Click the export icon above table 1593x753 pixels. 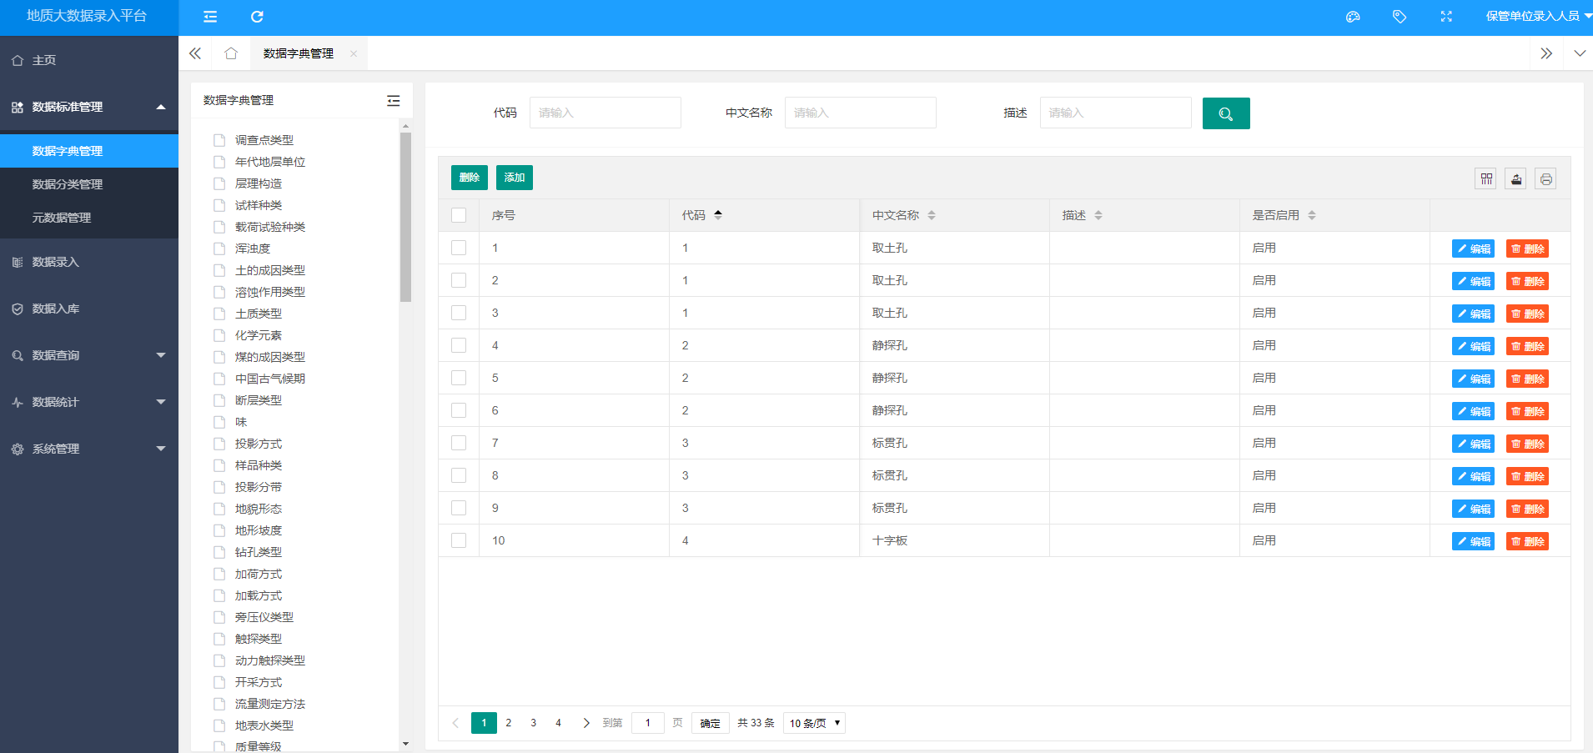pyautogui.click(x=1515, y=178)
